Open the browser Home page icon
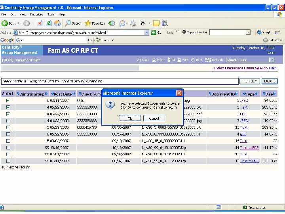This screenshot has width=285, height=214. [57, 23]
